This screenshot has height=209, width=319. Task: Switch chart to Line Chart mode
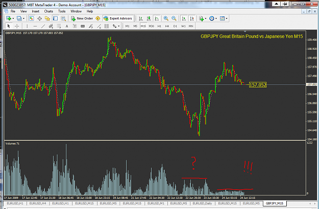click(x=157, y=18)
